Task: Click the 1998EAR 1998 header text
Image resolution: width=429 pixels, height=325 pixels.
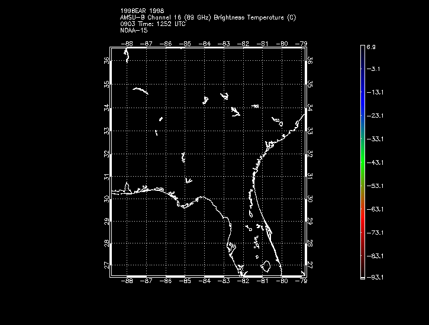Action: point(142,11)
